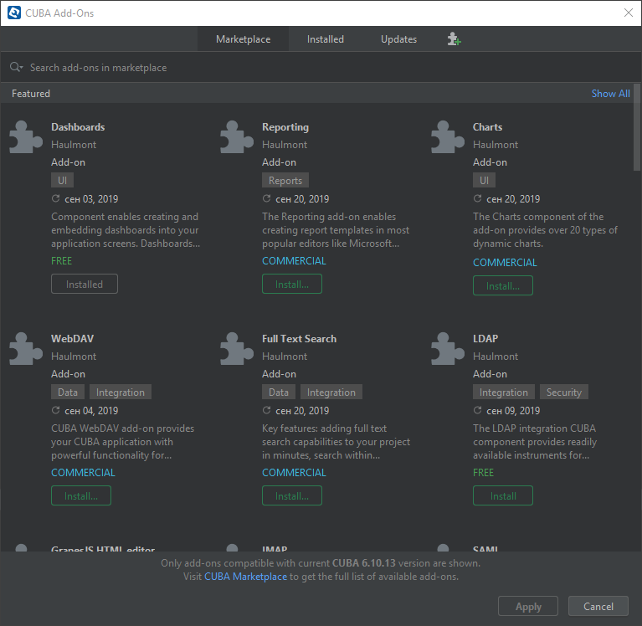Click the vertical scrollbar thumb
Image resolution: width=642 pixels, height=626 pixels.
(637, 127)
